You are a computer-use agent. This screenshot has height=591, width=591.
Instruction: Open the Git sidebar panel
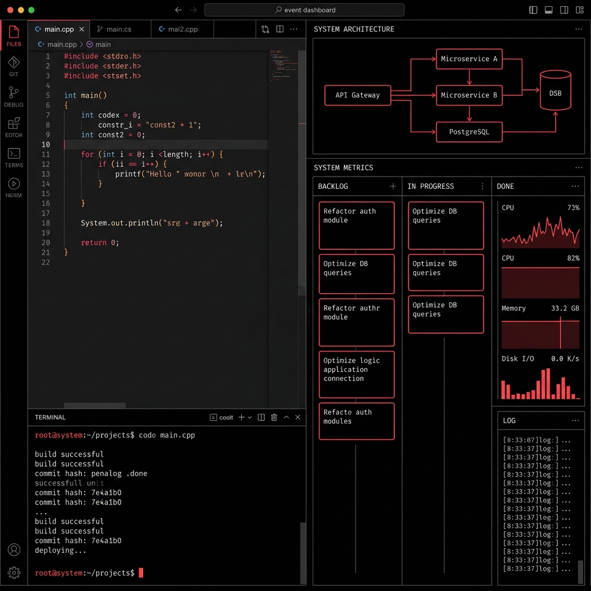[14, 66]
